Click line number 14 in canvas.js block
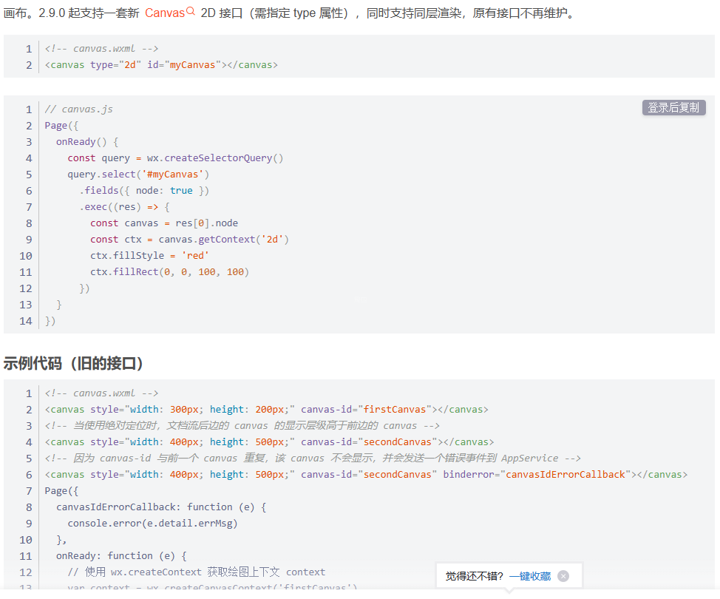The image size is (720, 599). 26,321
